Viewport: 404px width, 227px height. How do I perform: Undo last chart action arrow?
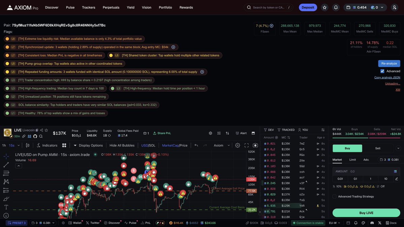click(196, 145)
